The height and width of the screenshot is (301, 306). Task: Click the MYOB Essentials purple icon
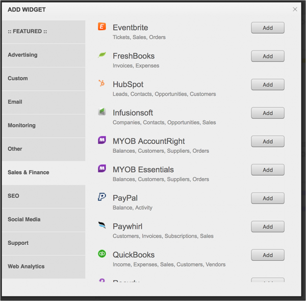pyautogui.click(x=102, y=169)
